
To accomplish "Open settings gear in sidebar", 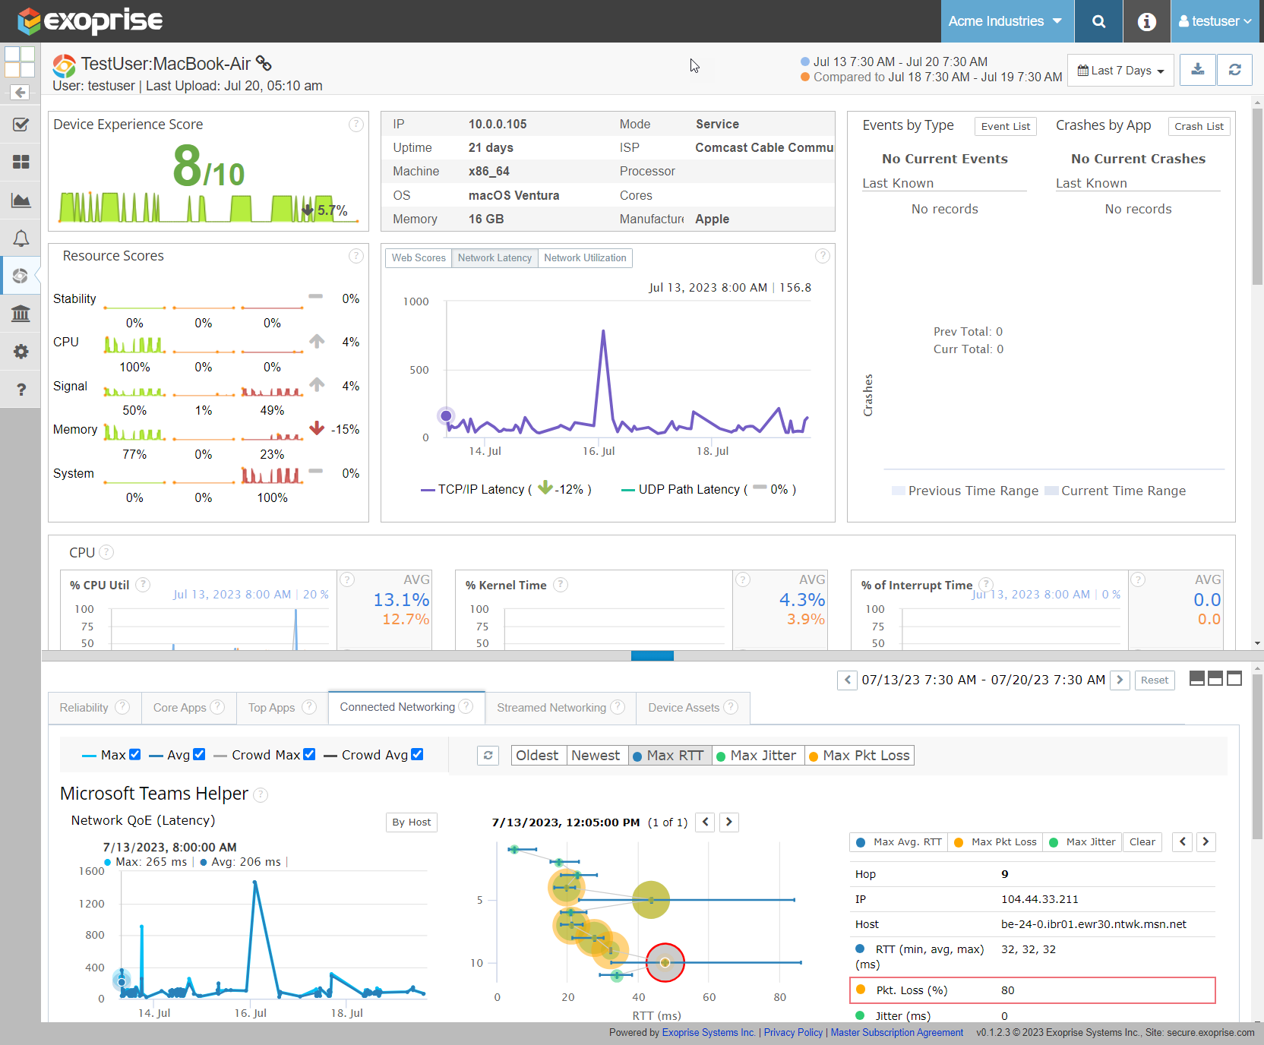I will click(21, 352).
